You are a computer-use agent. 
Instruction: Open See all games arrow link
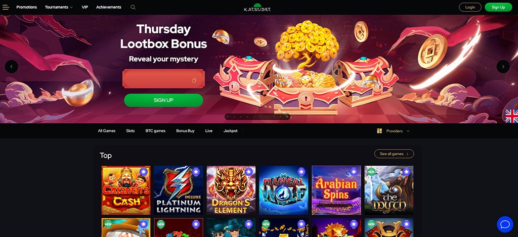click(x=394, y=154)
